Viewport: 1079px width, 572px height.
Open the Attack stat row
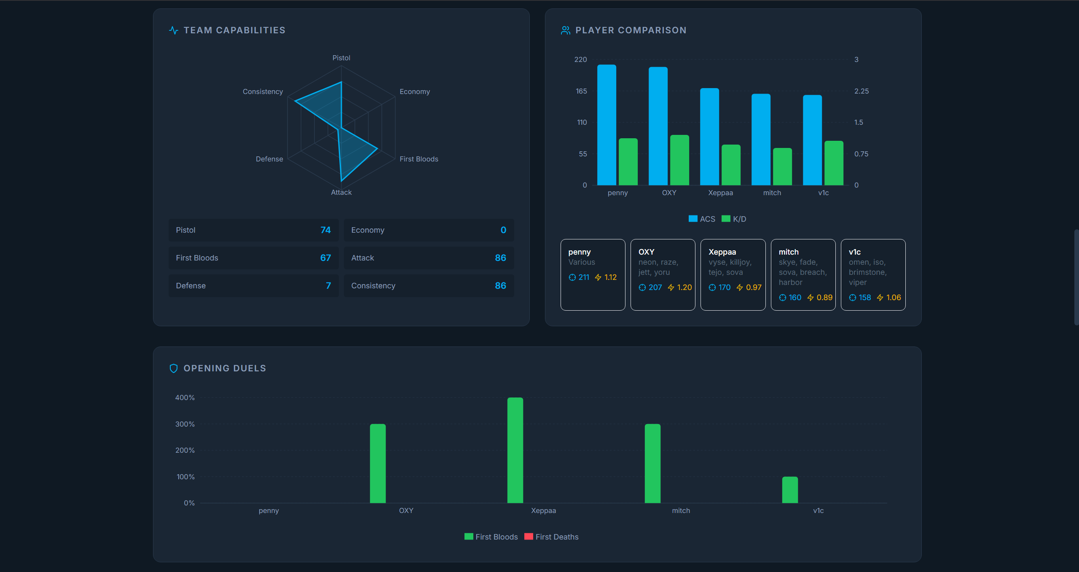pos(429,258)
